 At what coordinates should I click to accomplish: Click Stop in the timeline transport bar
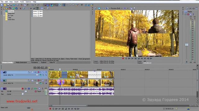click(66, 109)
